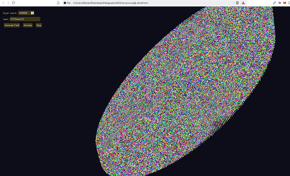Viewport: 290px width, 176px height.
Task: Open the MetaMask fox extension
Action: pyautogui.click(x=284, y=3)
